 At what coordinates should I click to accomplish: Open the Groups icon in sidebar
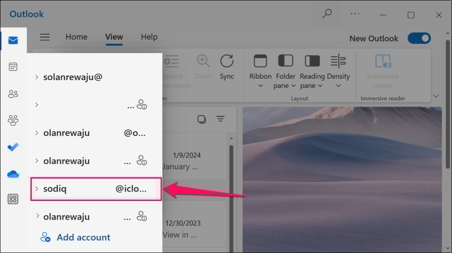tap(13, 120)
